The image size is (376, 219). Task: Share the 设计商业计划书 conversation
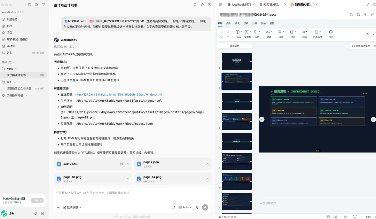(x=202, y=5)
